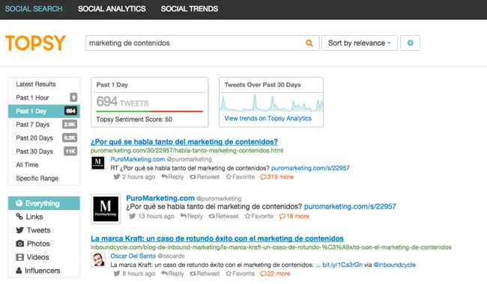Click the @oscards handle
Screen dimensions: 487x284
click(x=171, y=256)
